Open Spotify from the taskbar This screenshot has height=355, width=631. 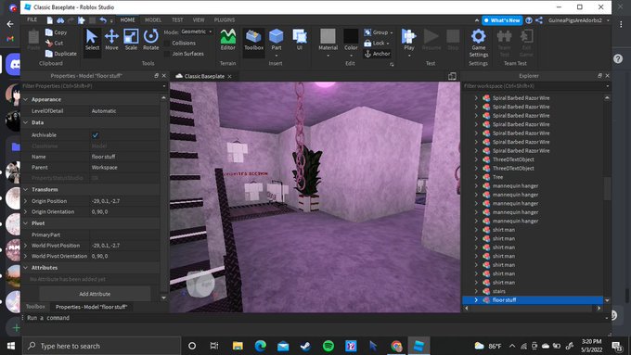tap(328, 346)
